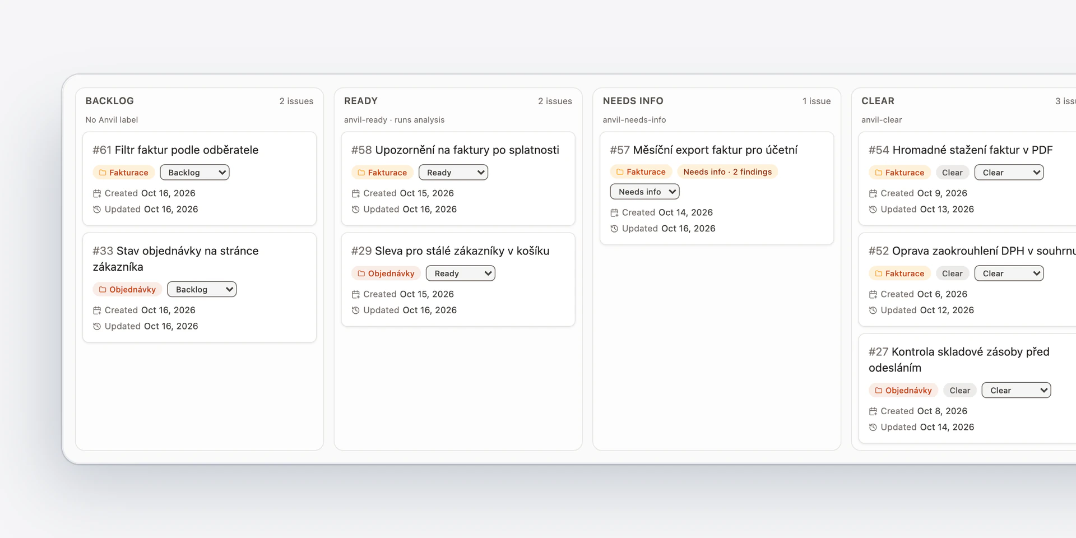The image size is (1076, 538).
Task: Open issue #61 Filtr faktur podle odběratele
Action: [175, 150]
